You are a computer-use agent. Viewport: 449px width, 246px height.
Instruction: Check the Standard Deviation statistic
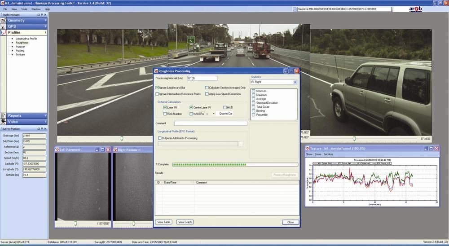(253, 103)
